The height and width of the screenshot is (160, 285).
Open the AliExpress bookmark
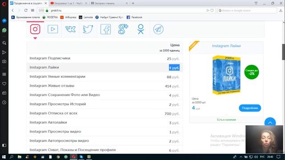(68, 17)
